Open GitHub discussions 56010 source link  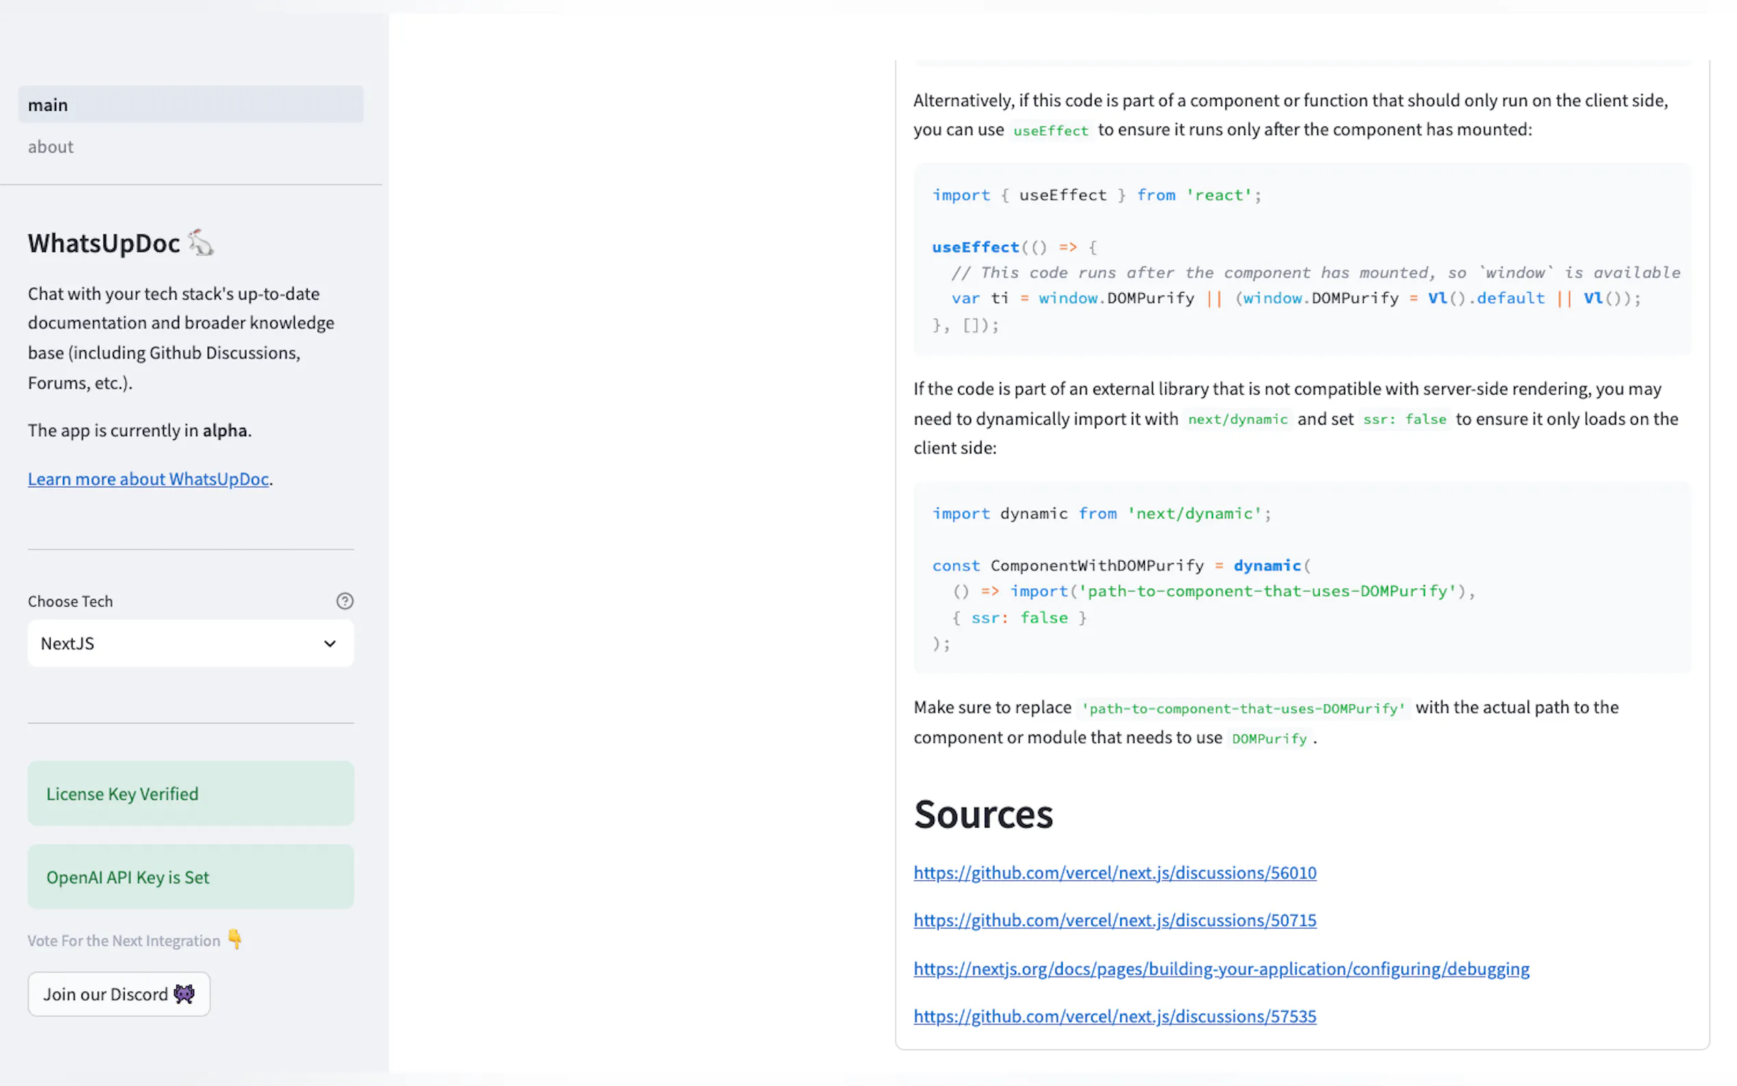coord(1115,873)
